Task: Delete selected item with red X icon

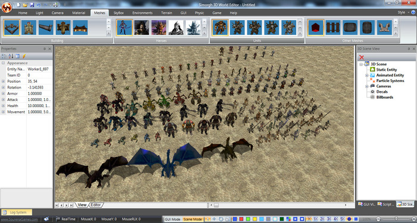Action: (362, 57)
